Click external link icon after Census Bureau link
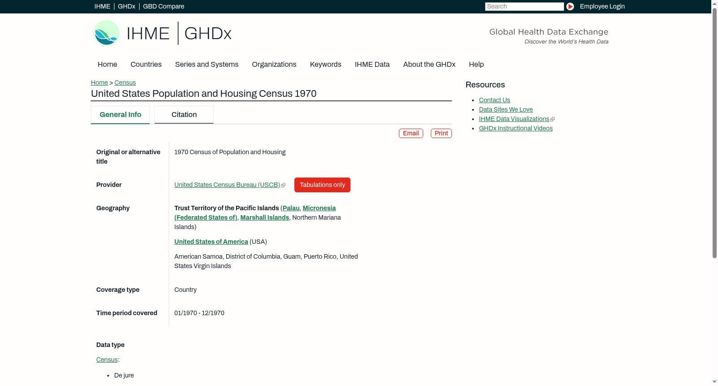Image resolution: width=718 pixels, height=386 pixels. coord(283,185)
